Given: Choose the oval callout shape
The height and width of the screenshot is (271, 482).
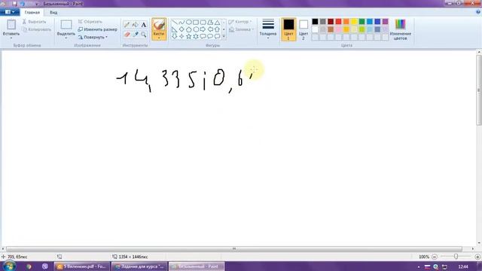Looking at the screenshot, I should (210, 36).
